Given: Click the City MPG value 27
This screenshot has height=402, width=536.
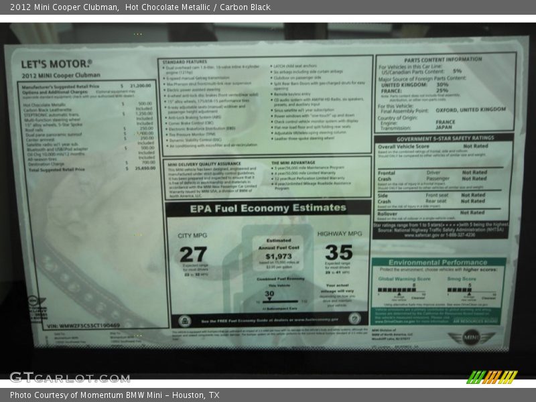Looking at the screenshot, I should pyautogui.click(x=193, y=254).
